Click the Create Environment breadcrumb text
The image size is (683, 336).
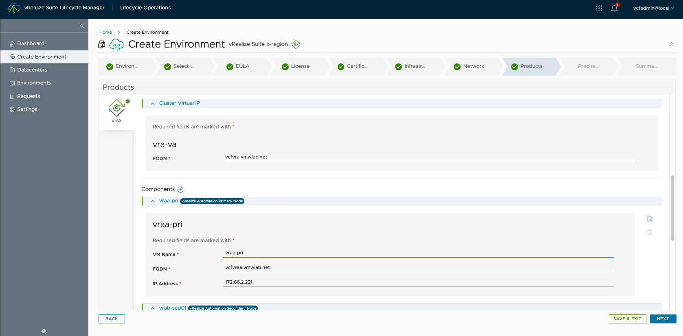pyautogui.click(x=147, y=33)
